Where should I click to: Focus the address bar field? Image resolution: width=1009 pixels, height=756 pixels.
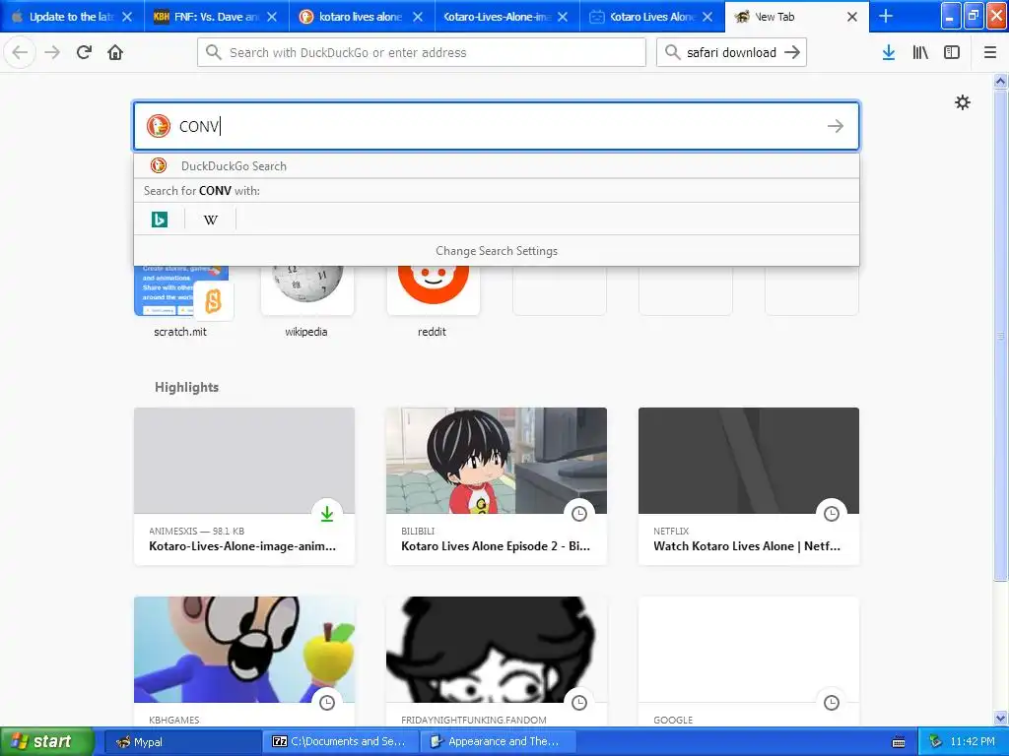pos(422,52)
